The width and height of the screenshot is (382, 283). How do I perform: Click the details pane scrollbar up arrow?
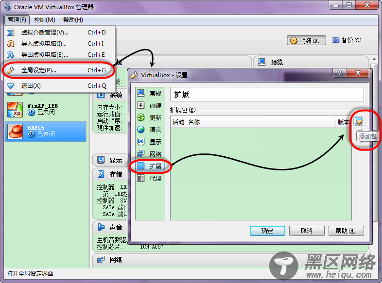click(x=374, y=60)
